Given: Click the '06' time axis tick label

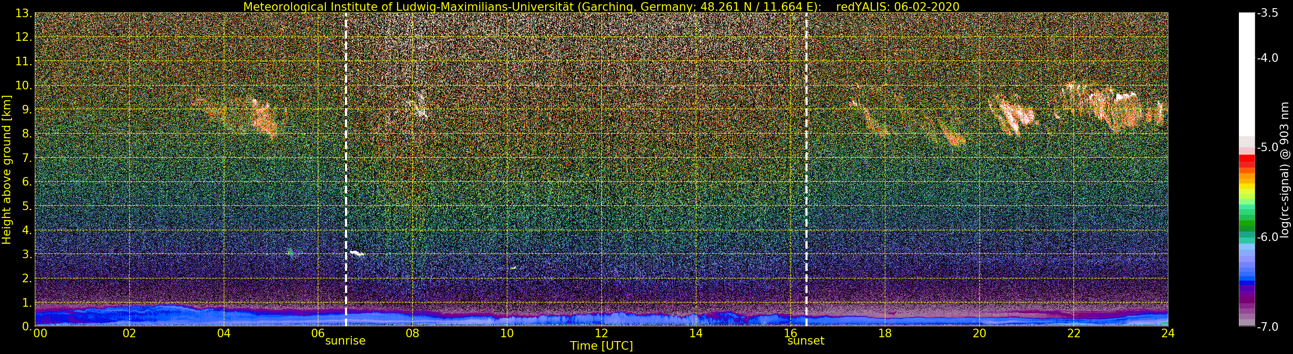Looking at the screenshot, I should click(318, 333).
